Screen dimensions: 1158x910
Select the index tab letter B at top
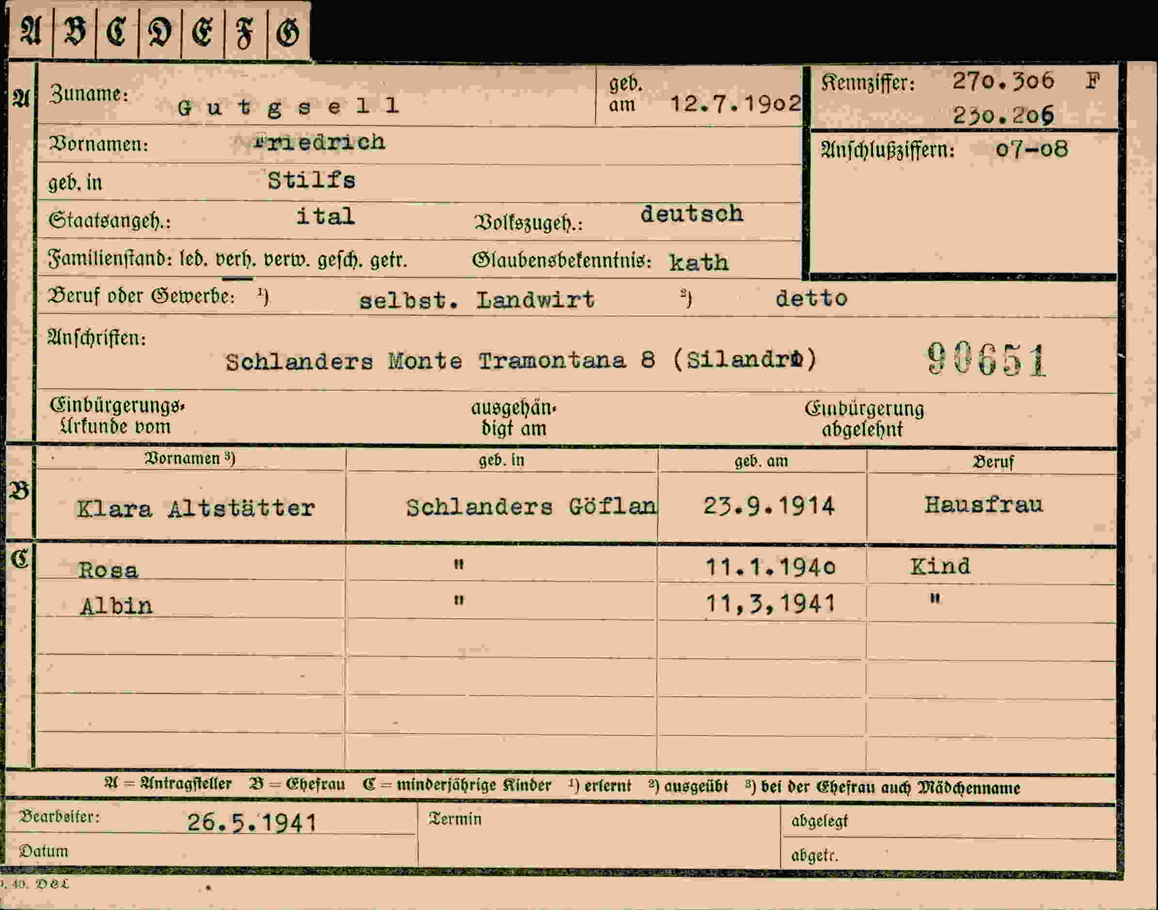75,31
